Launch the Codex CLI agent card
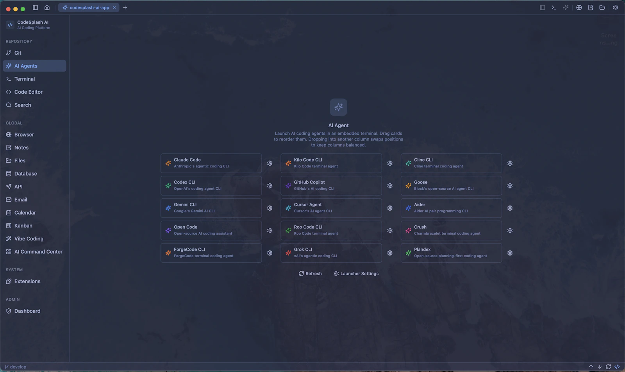The height and width of the screenshot is (372, 625). click(x=211, y=186)
